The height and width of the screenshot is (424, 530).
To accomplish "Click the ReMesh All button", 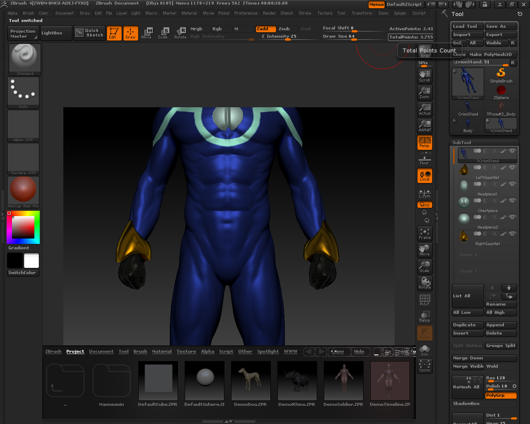I will click(x=468, y=387).
